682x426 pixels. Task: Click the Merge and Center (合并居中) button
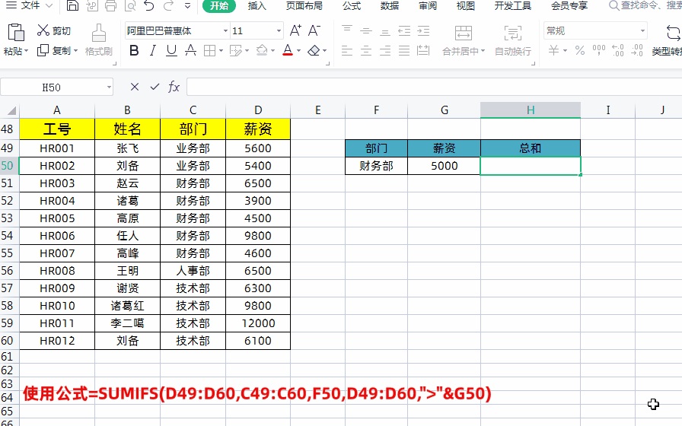(464, 40)
